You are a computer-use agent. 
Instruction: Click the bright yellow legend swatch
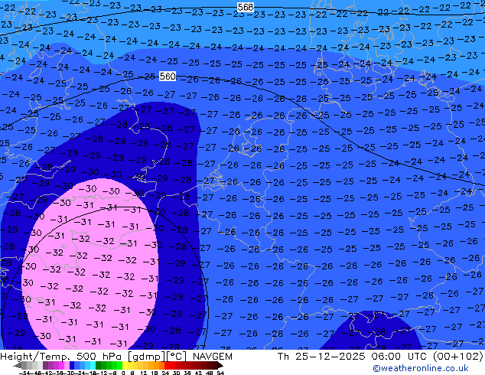125,366
